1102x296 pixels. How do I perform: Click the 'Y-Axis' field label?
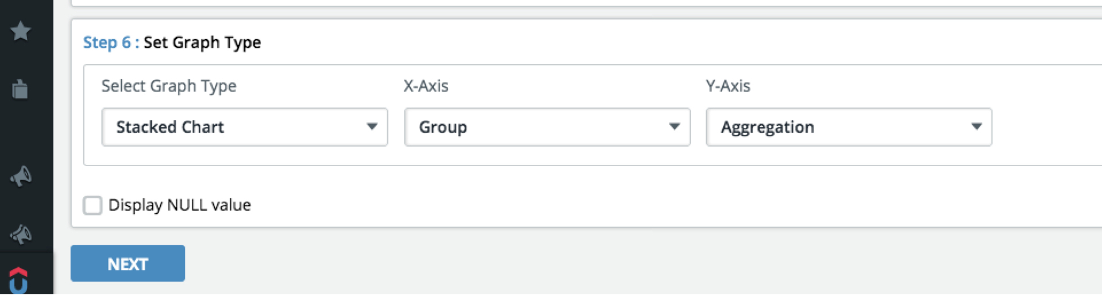(x=728, y=86)
